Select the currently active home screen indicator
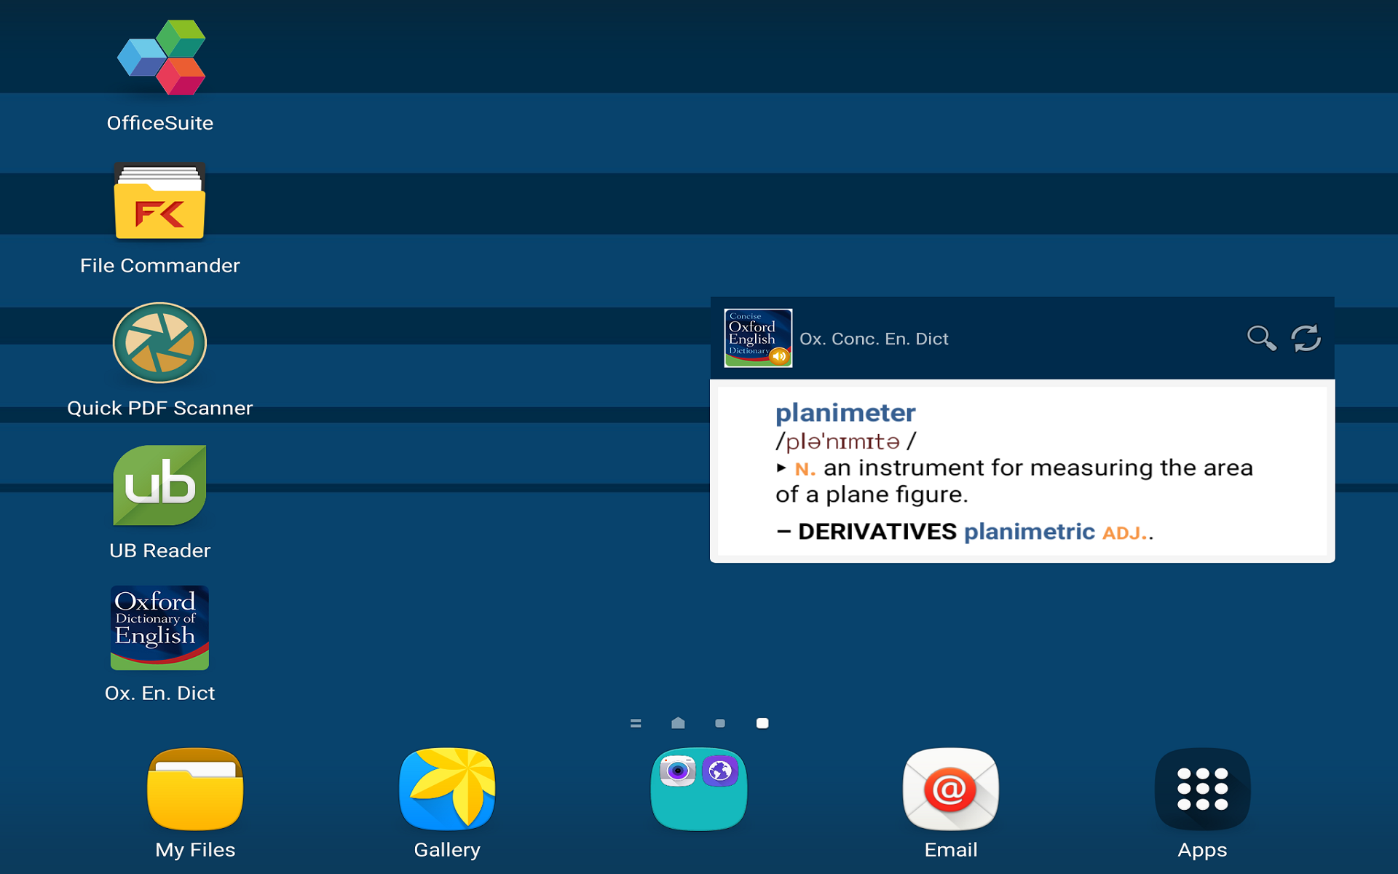 coord(762,723)
